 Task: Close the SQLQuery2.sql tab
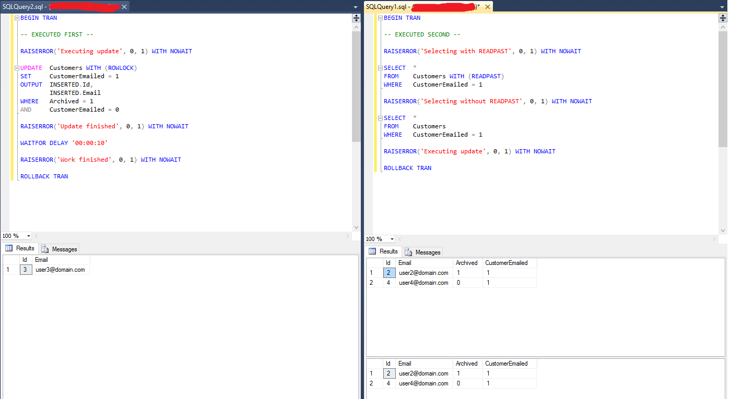coord(124,7)
